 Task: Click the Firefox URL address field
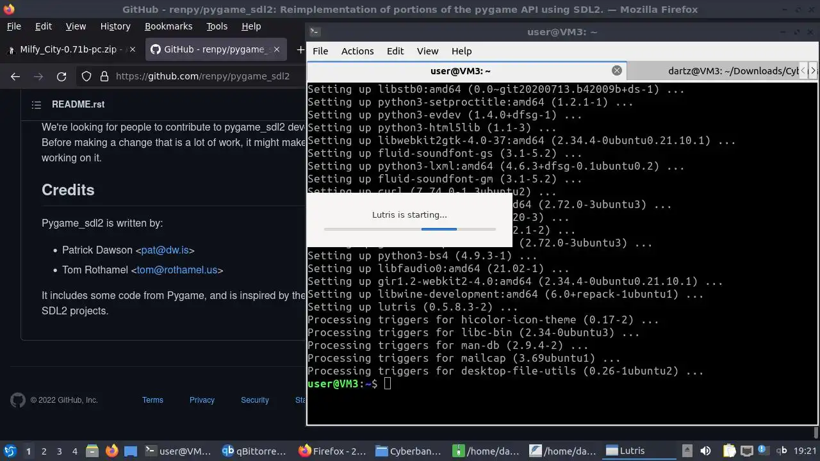coord(202,76)
